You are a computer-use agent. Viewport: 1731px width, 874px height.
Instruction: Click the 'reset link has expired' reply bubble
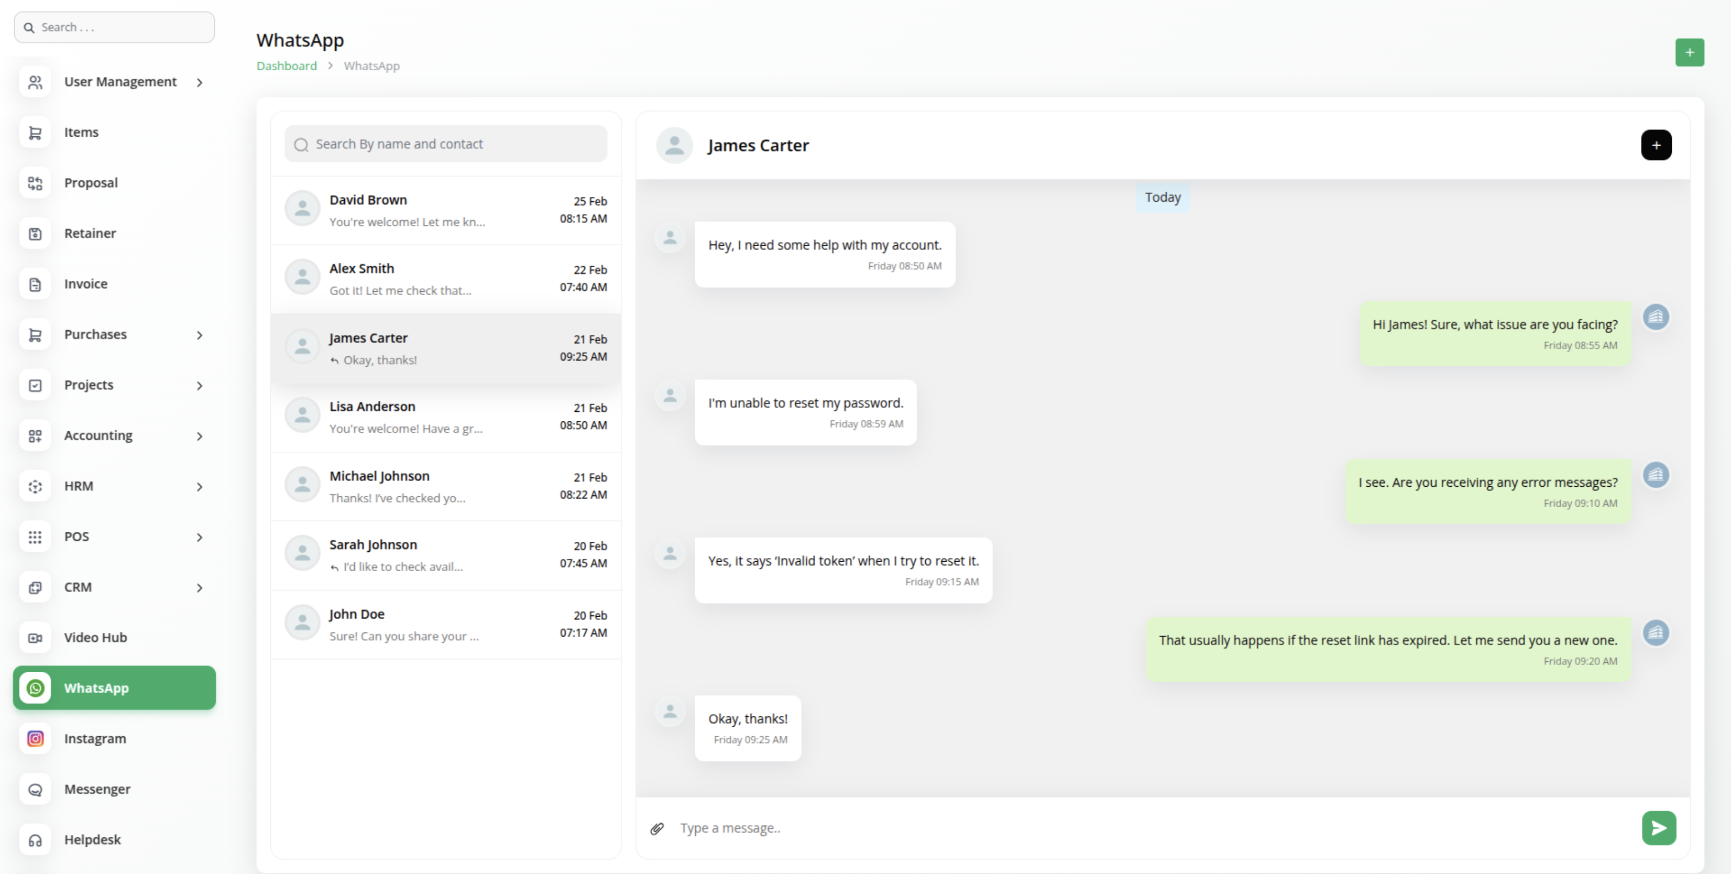pos(1388,649)
